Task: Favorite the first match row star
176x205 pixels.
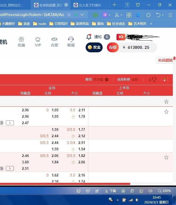Action: point(166,112)
